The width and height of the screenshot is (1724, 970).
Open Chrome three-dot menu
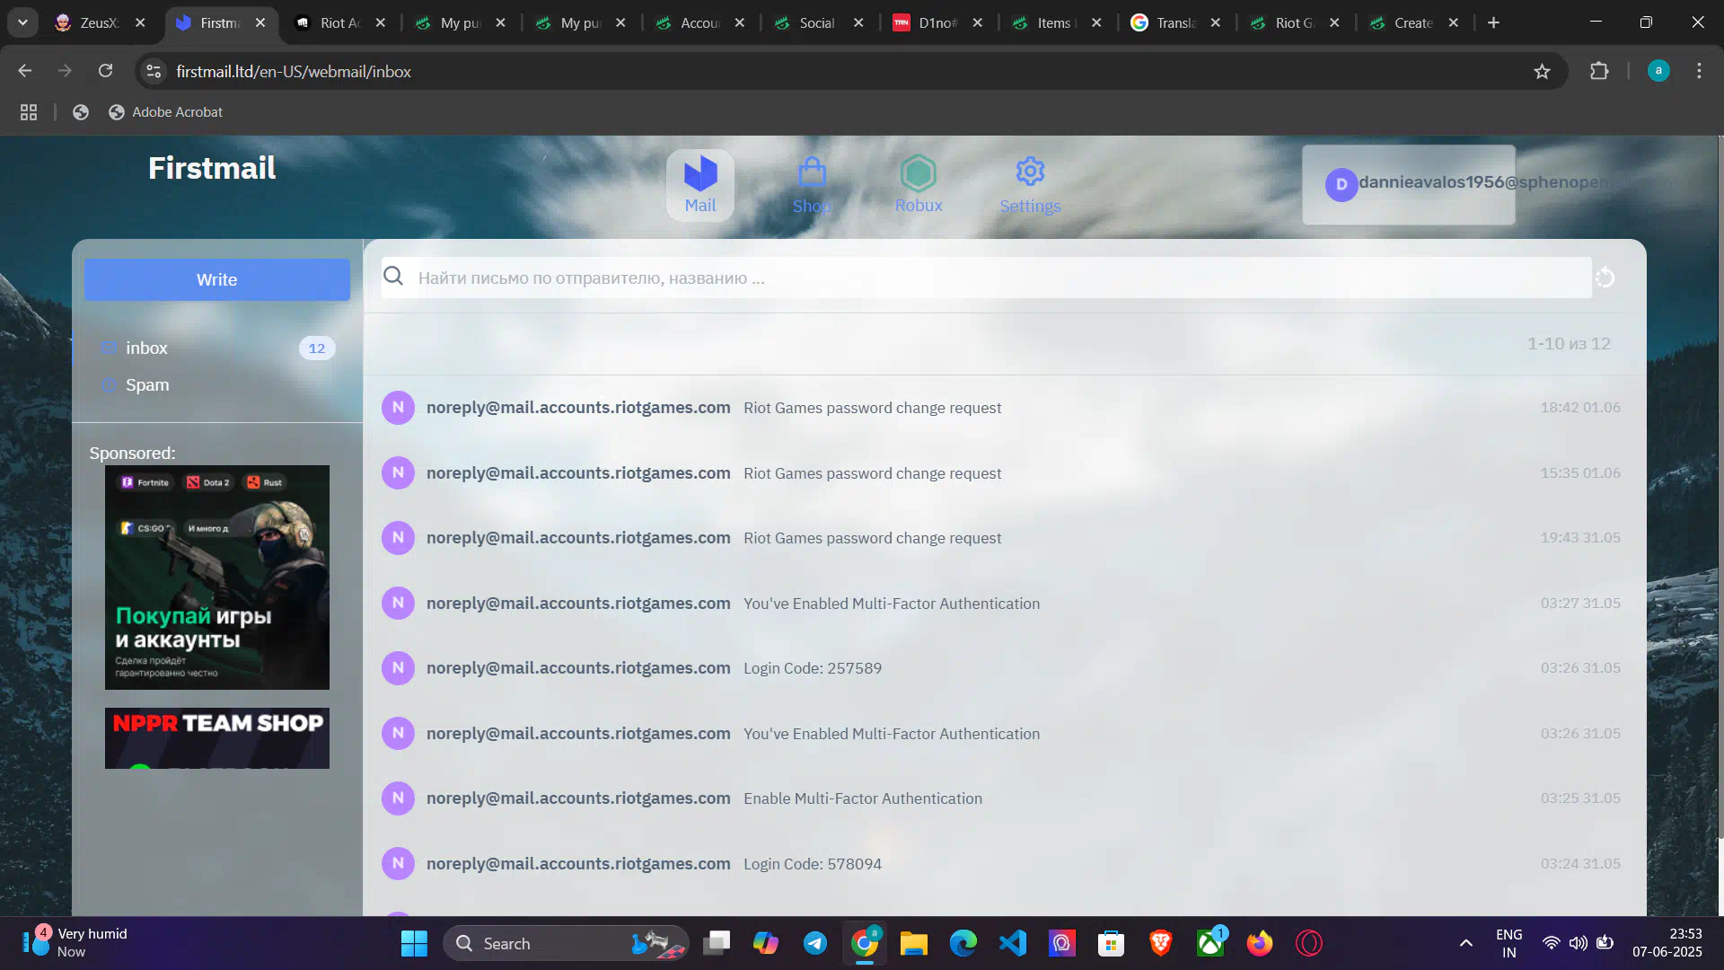click(x=1699, y=71)
